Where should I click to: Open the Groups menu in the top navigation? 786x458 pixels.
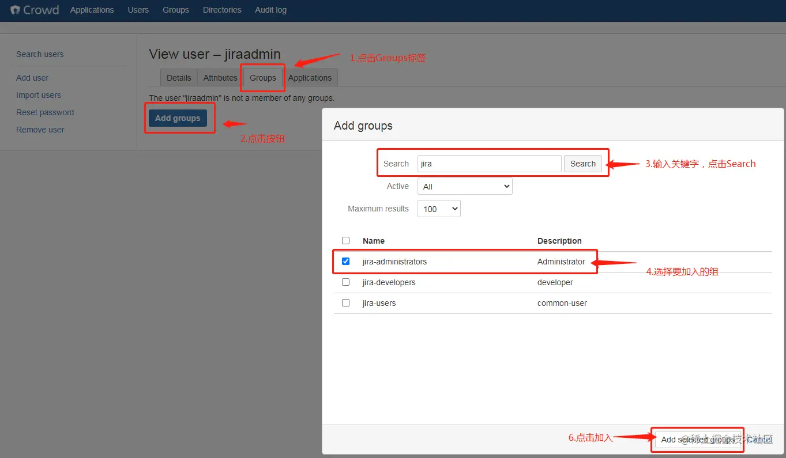176,10
